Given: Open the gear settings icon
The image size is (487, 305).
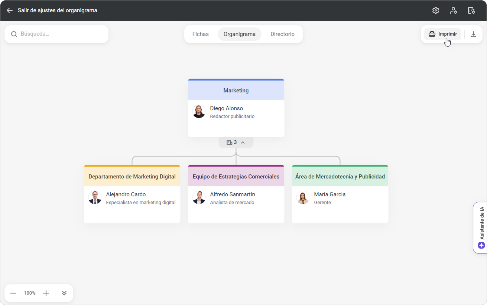Looking at the screenshot, I should pos(436,10).
